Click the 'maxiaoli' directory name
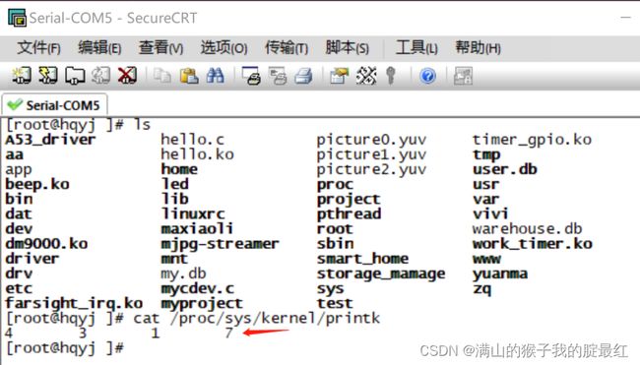Screen dimensions: 640x365 197,228
